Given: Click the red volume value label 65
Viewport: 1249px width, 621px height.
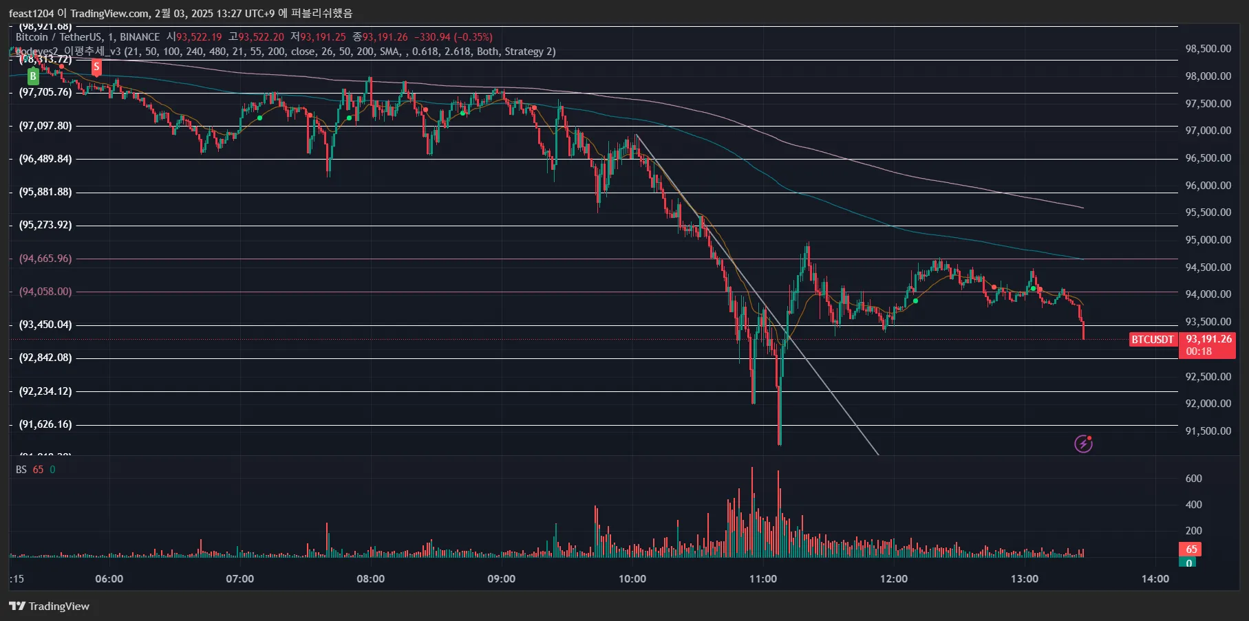Looking at the screenshot, I should coord(1191,549).
